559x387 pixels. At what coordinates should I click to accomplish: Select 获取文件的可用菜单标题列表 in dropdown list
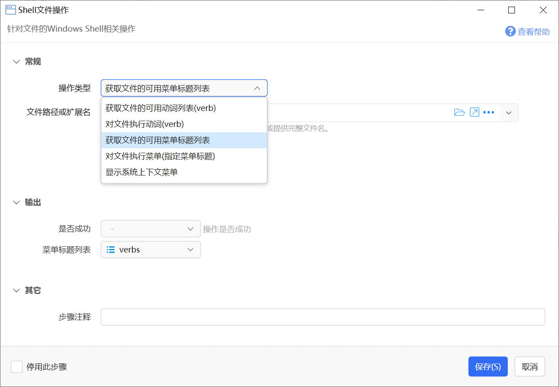pyautogui.click(x=184, y=140)
